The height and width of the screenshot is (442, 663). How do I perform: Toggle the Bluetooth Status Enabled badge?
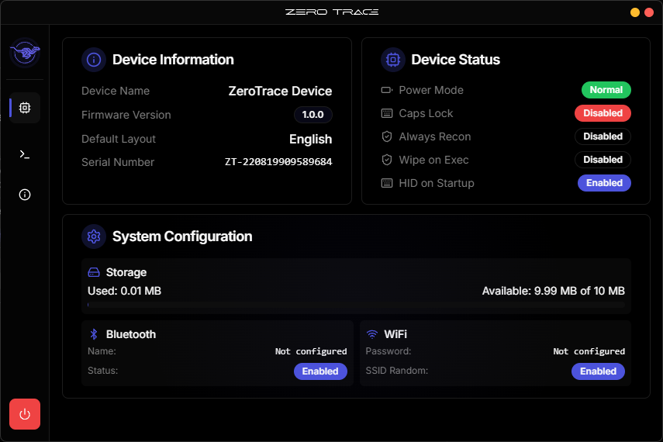pyautogui.click(x=320, y=371)
